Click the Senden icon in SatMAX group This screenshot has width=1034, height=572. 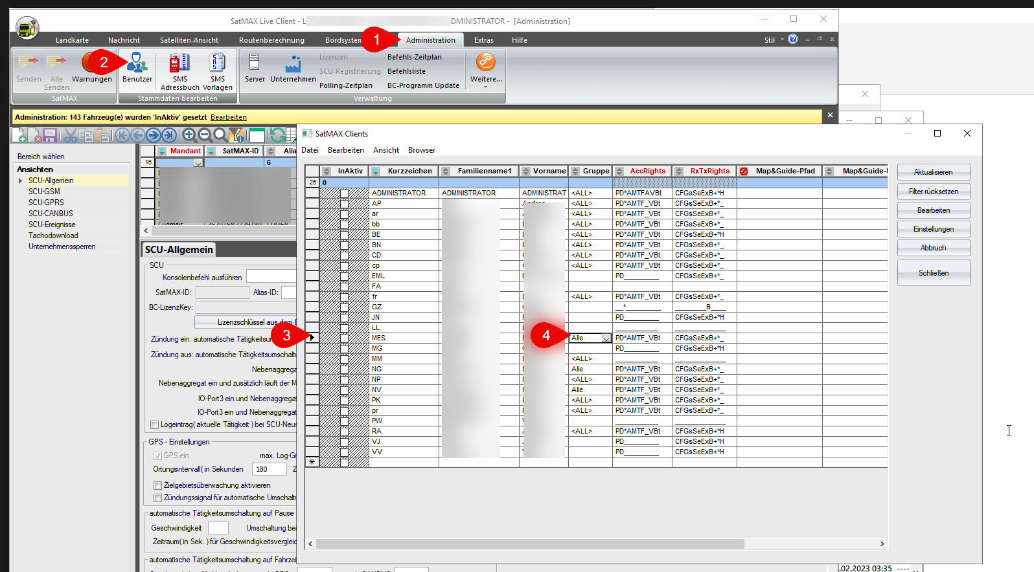pyautogui.click(x=29, y=62)
